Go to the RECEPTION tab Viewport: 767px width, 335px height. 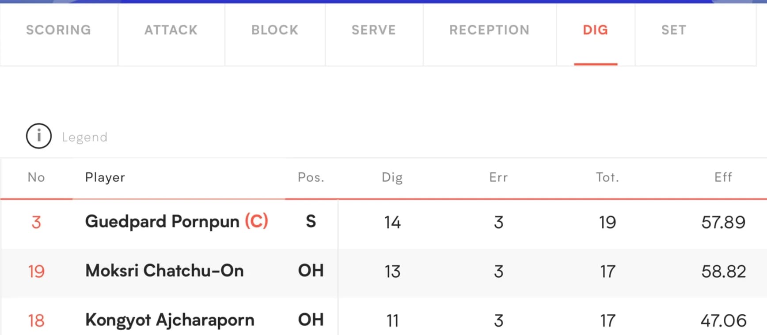[x=490, y=30]
